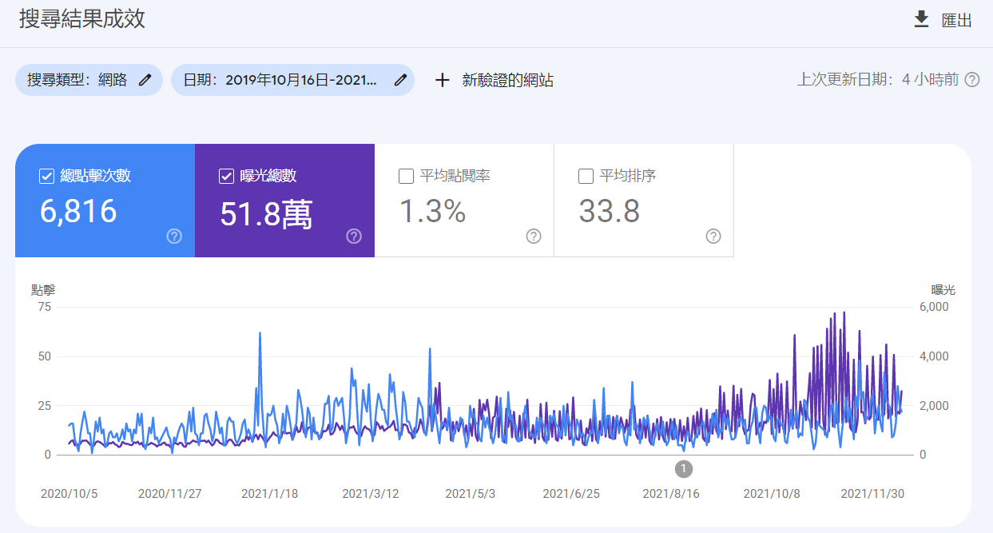Click the 2020/11/27 axis date label

point(170,494)
